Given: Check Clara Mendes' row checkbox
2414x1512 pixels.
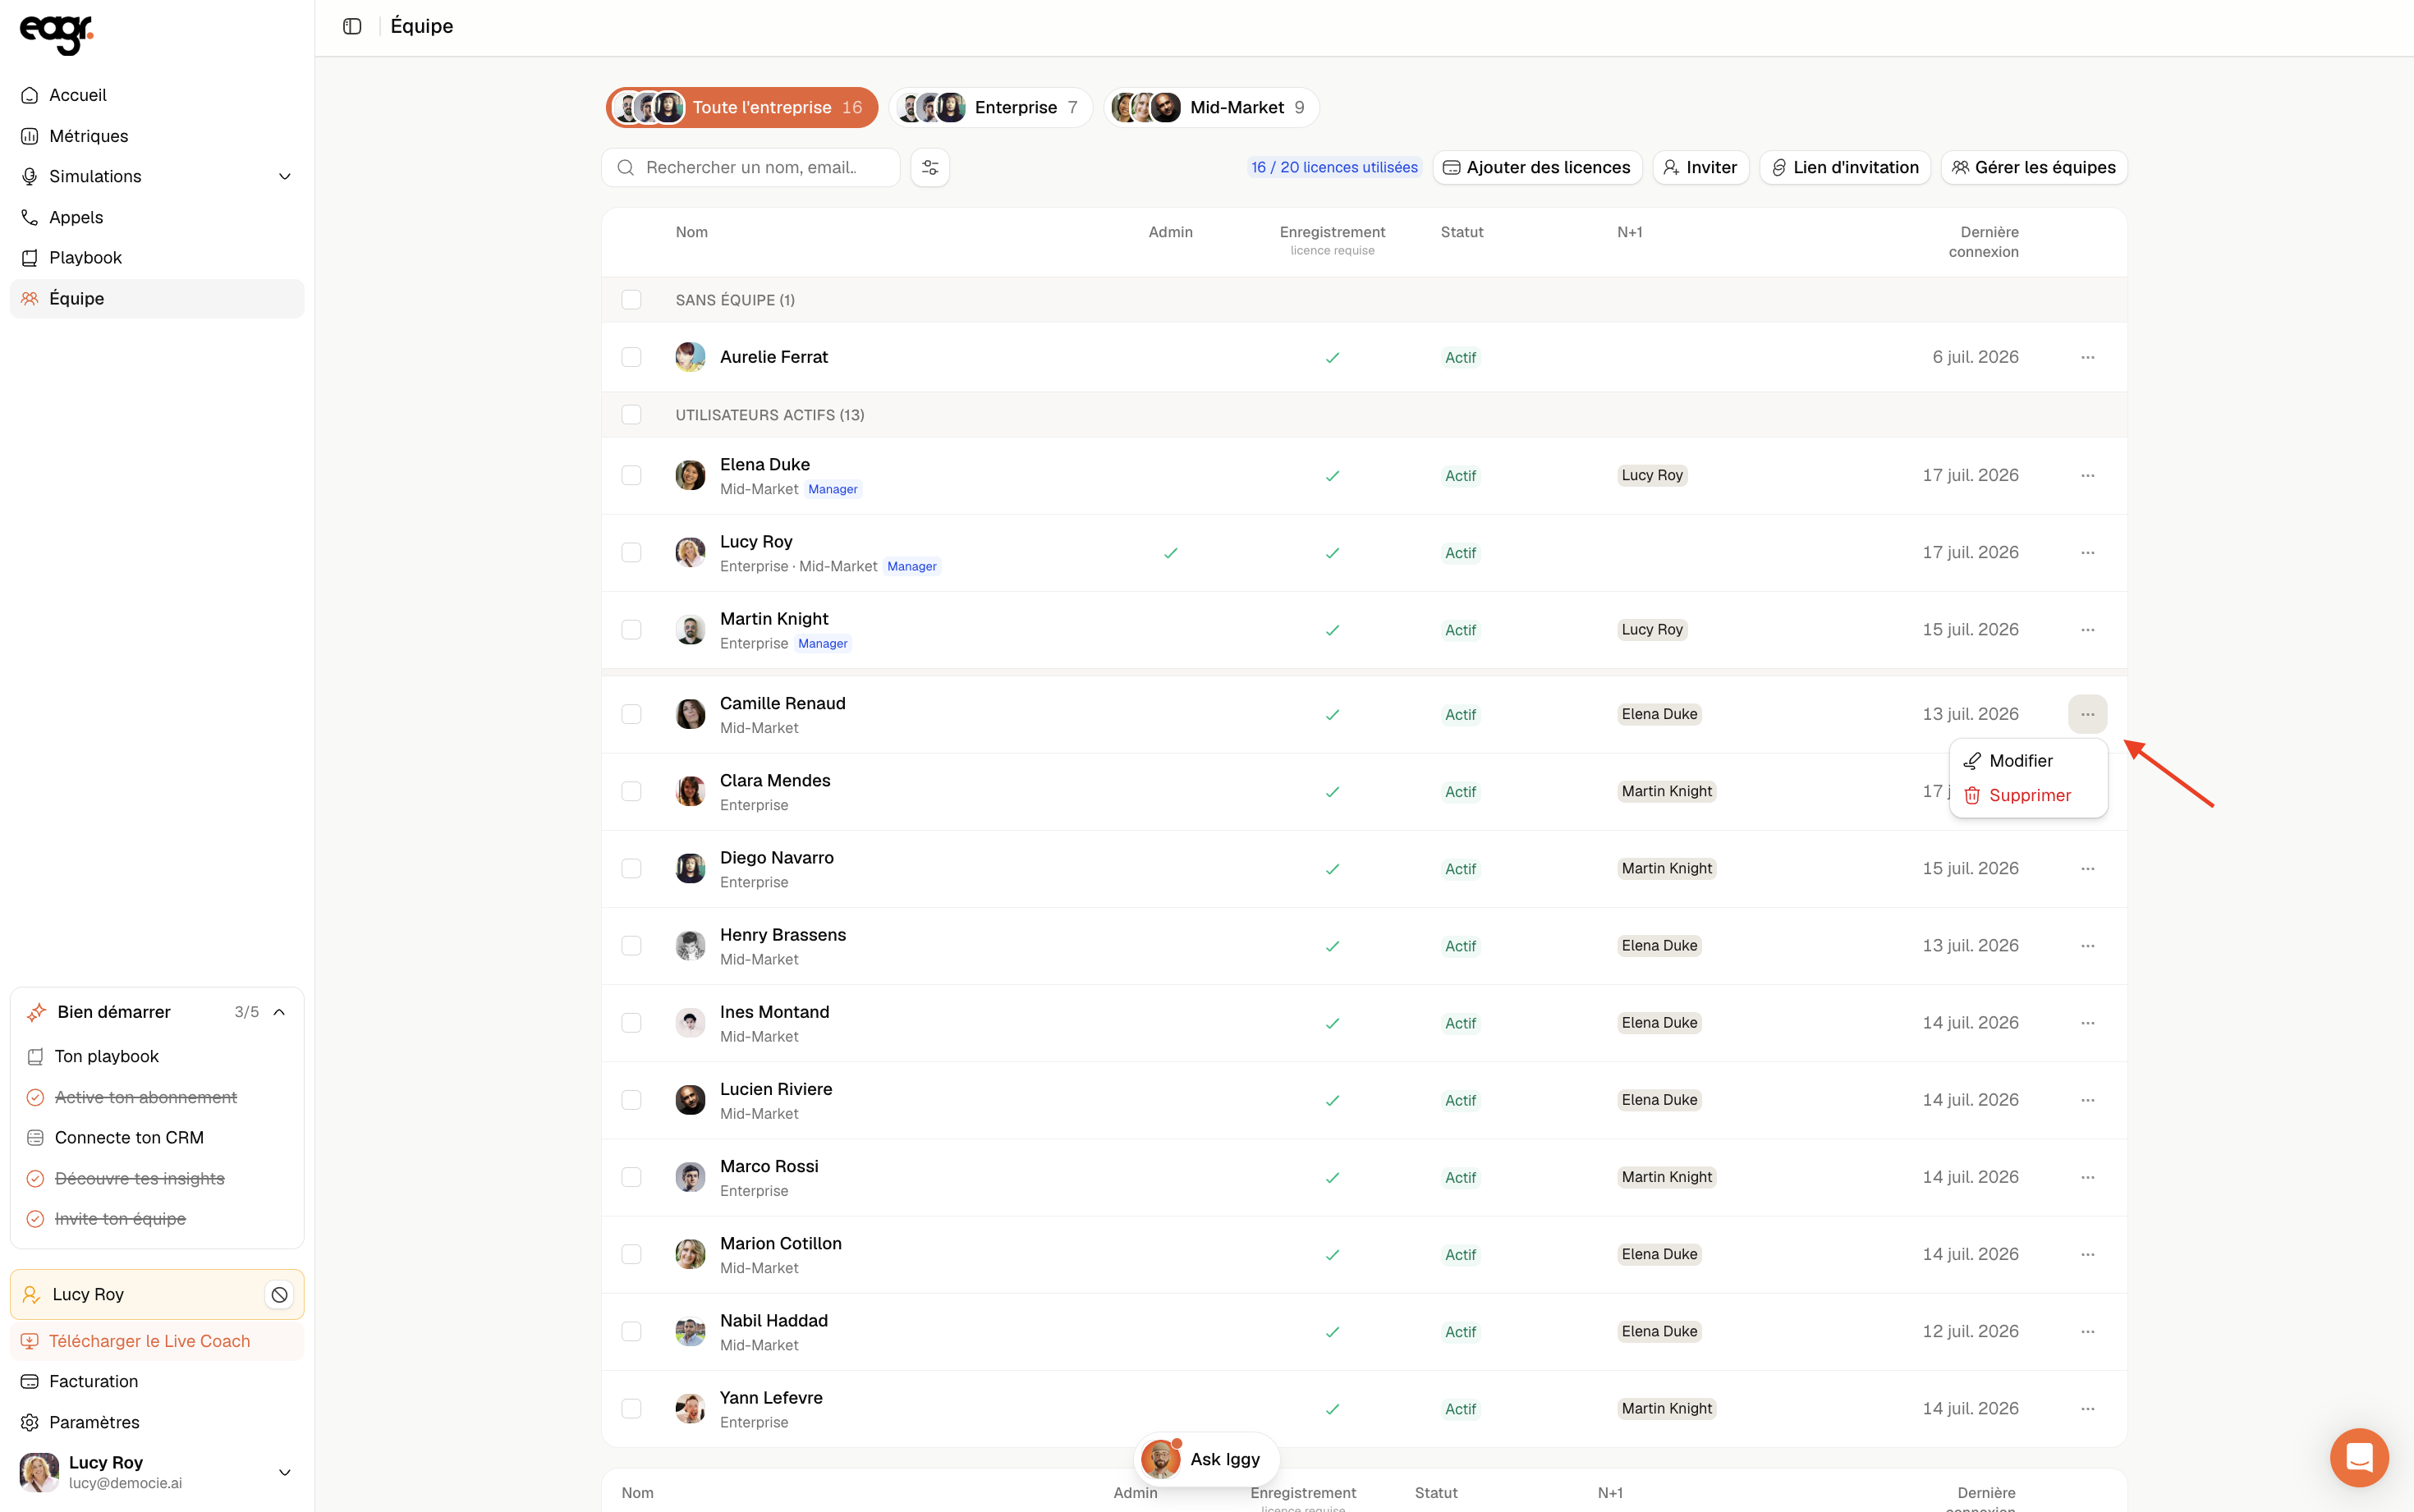Looking at the screenshot, I should point(631,792).
